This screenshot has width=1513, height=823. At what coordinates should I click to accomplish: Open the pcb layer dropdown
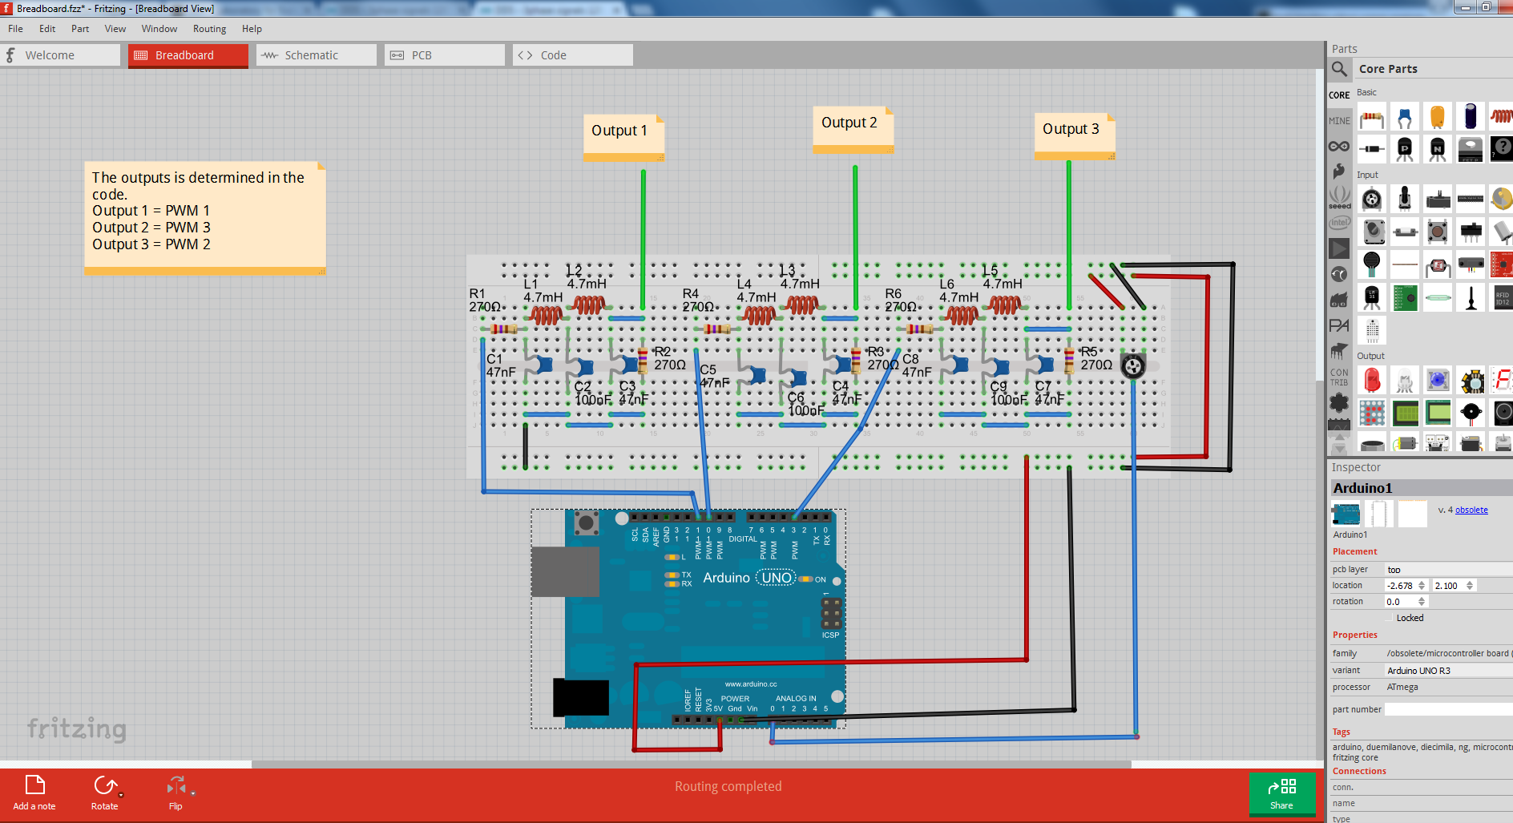point(1448,569)
